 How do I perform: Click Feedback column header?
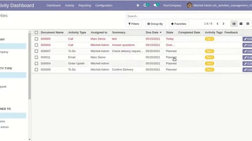(231, 33)
